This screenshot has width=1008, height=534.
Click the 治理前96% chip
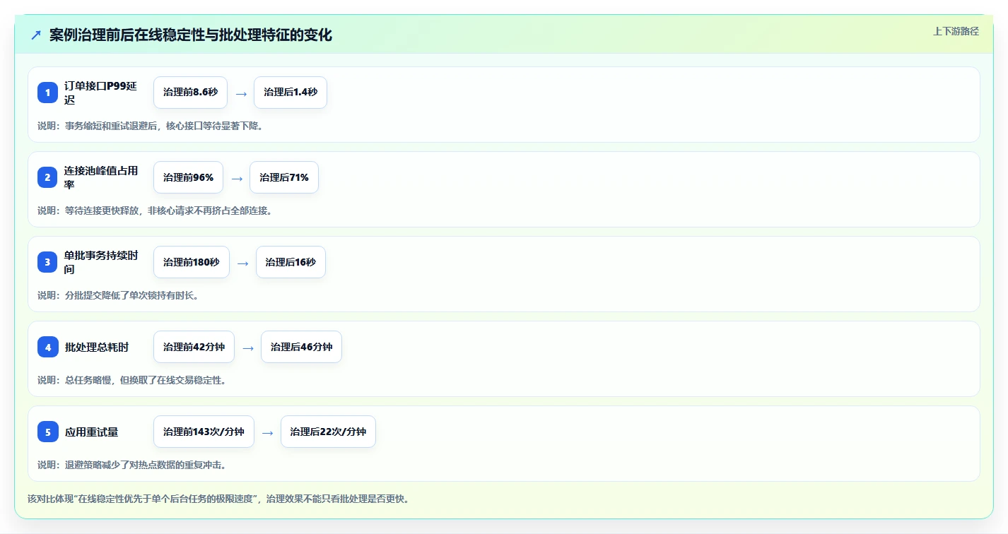coord(188,177)
